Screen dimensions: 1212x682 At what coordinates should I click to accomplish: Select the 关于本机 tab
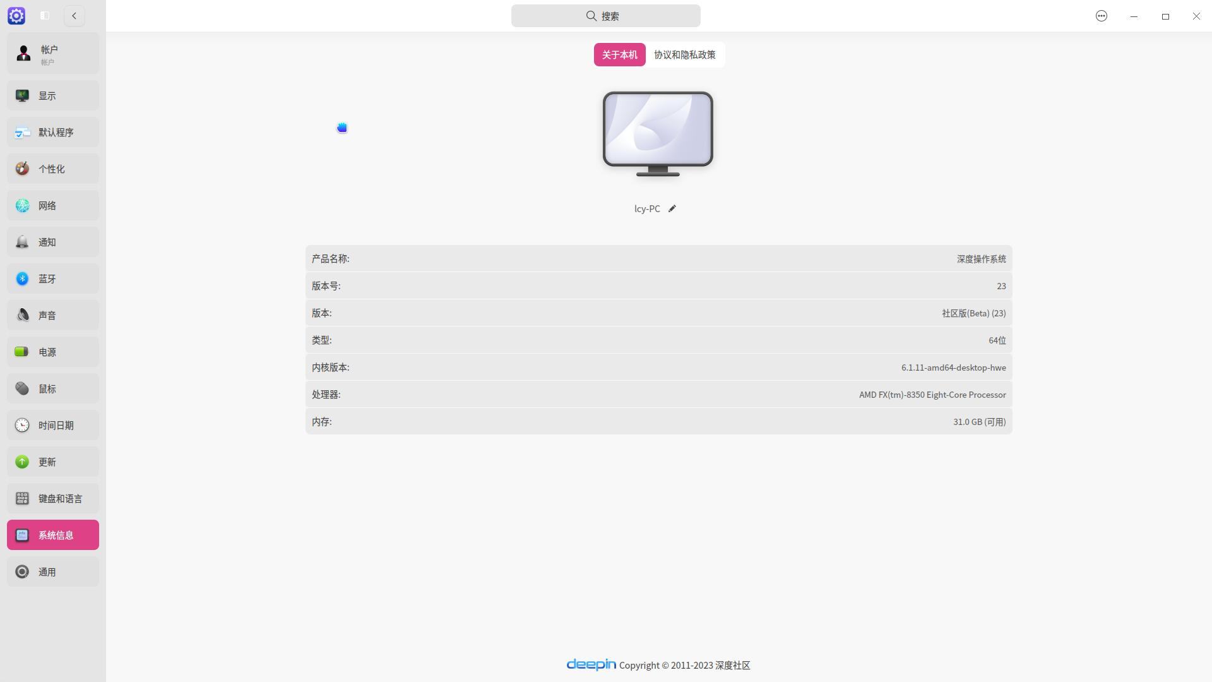(x=619, y=55)
